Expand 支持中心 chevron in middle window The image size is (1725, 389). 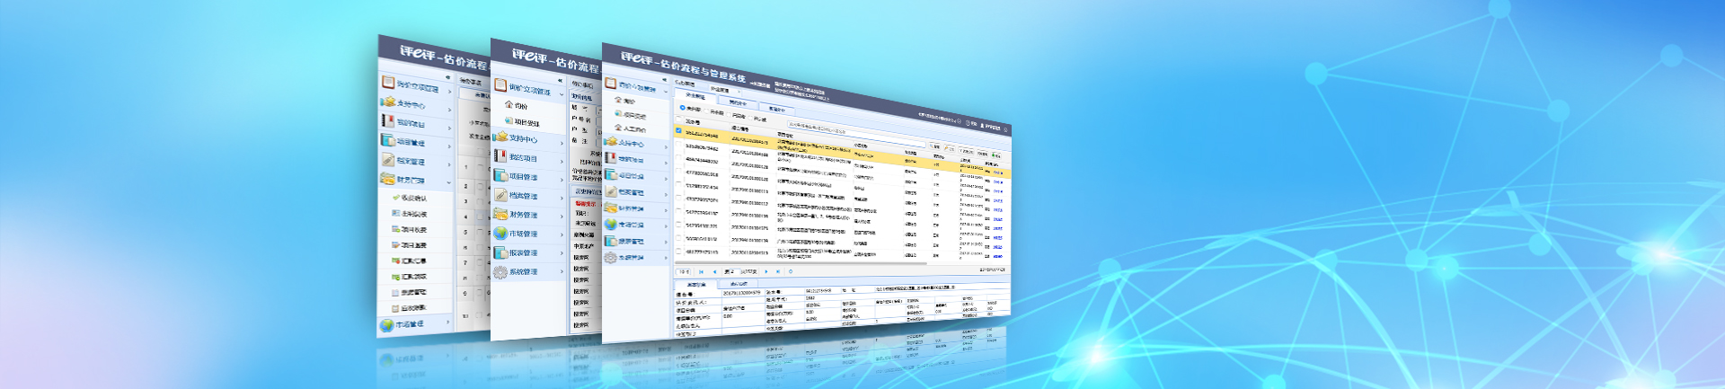click(x=562, y=144)
